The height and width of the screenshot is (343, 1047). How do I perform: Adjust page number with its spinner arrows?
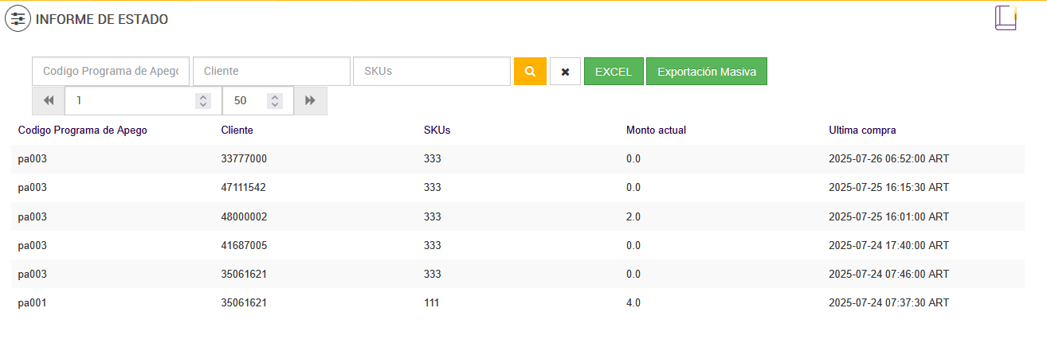coord(203,101)
